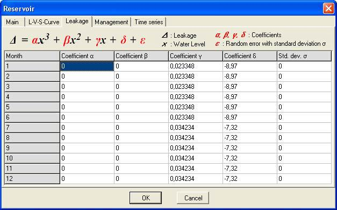The height and width of the screenshot is (210, 337).
Task: Select Coefficient β cell for month 12
Action: (x=141, y=179)
